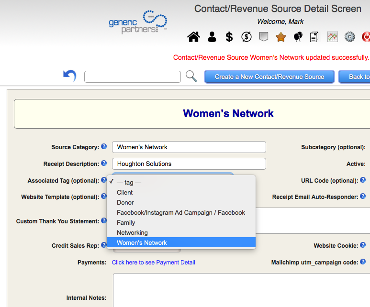The height and width of the screenshot is (307, 370).
Task: Click Create a New Contact/Revenue Source
Action: (269, 77)
